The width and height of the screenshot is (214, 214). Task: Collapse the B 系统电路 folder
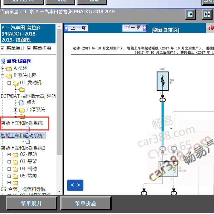point(3,76)
